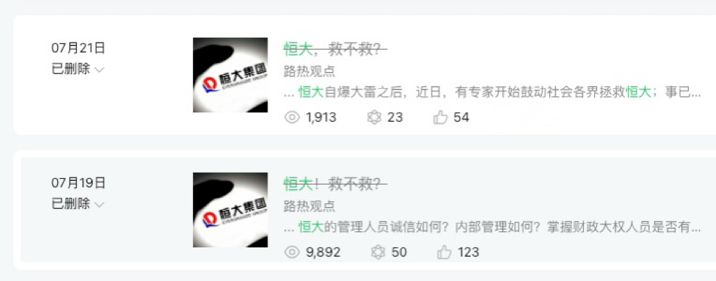Screen dimensions: 716x281
Task: Click the eye icon beside 9,892 views
Action: (x=292, y=252)
